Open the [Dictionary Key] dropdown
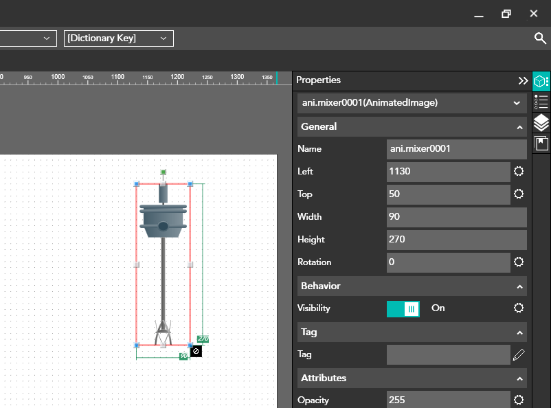Viewport: 551px width, 408px height. coord(119,38)
